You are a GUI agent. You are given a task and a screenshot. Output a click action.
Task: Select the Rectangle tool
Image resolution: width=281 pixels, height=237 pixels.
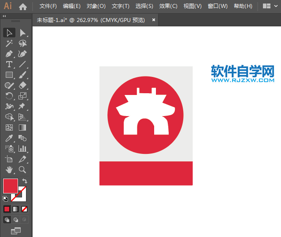[x=9, y=75]
